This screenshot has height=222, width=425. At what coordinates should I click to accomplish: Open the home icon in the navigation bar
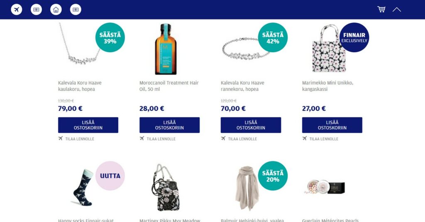tap(56, 10)
